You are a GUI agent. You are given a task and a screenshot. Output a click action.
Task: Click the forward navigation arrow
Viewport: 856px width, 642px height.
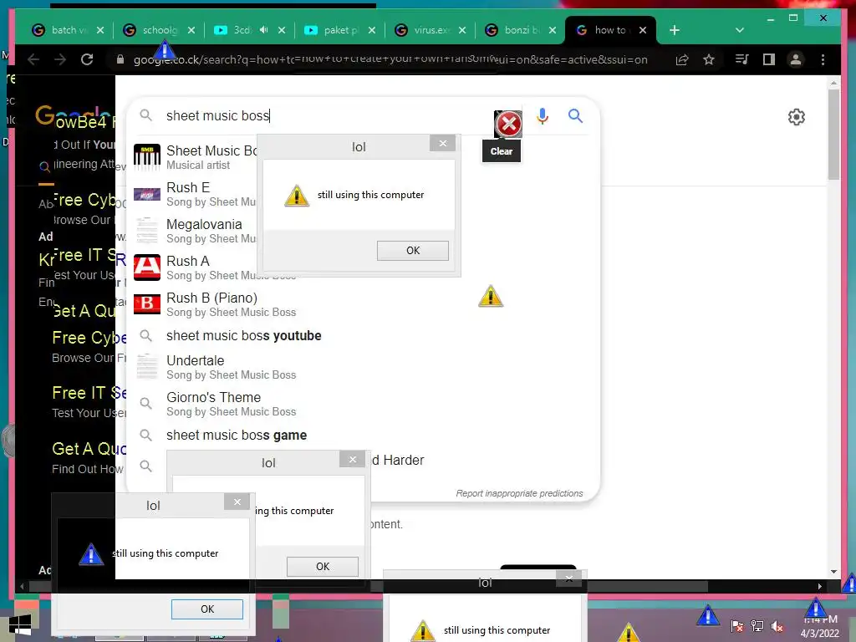pyautogui.click(x=60, y=59)
